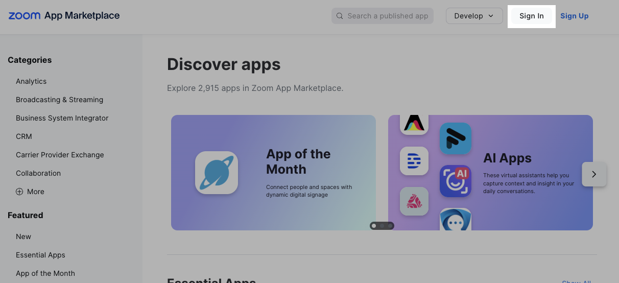Open the App of the Month banner

coord(273,173)
